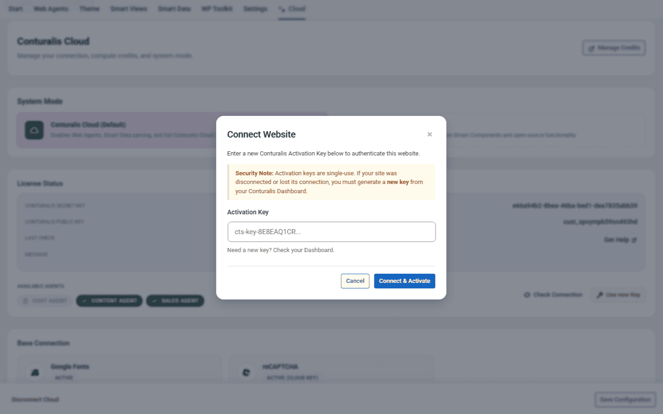The height and width of the screenshot is (414, 663).
Task: Click the Base Connection heading
Action: click(43, 343)
